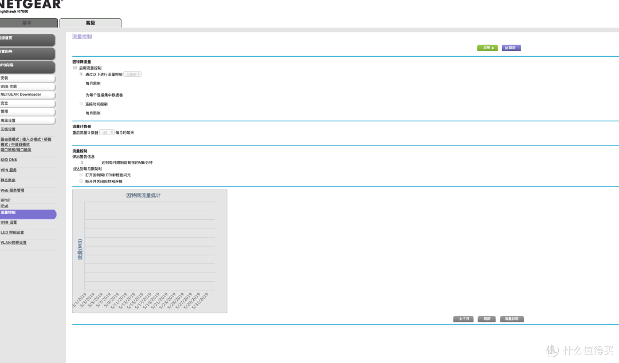Select the 连接时间控制 radio button
This screenshot has width=619, height=363.
click(81, 104)
